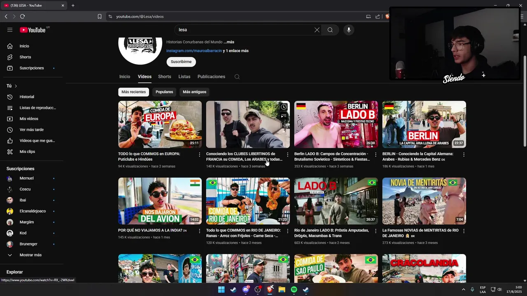Add CLUBES LIBERTINOS video to queue
The height and width of the screenshot is (296, 527).
coord(284,116)
